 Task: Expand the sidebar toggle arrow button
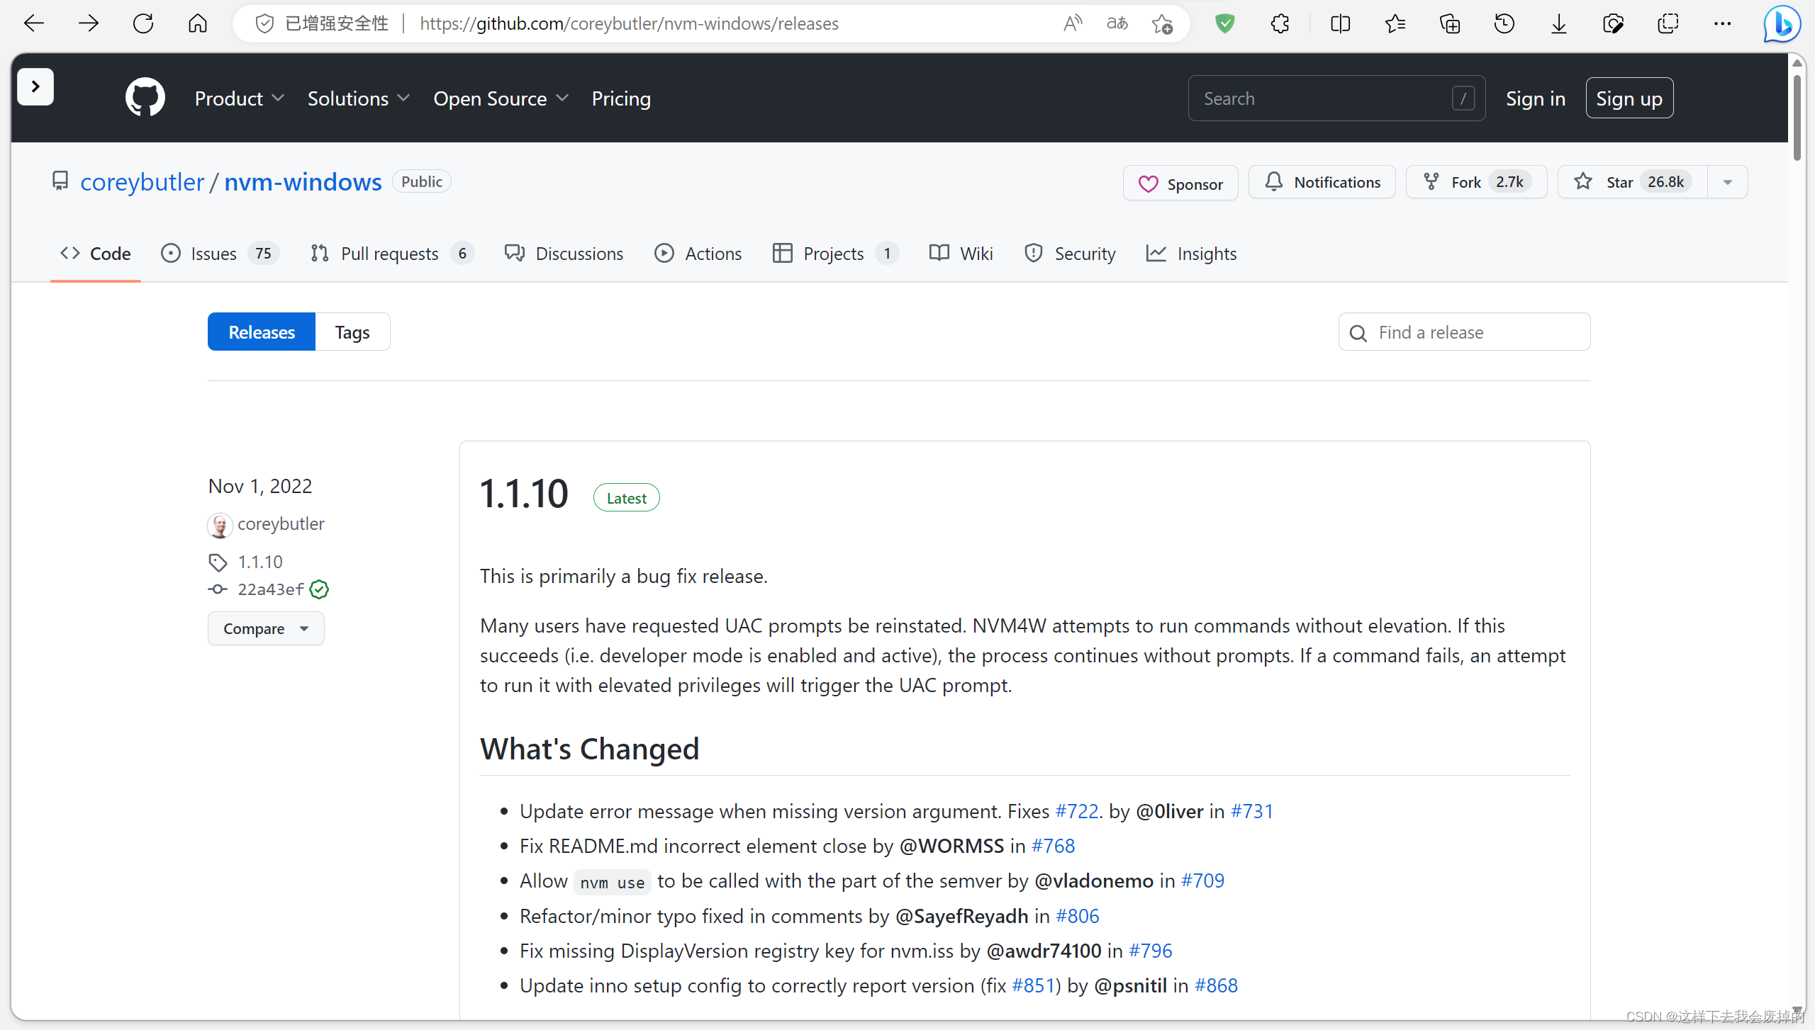click(x=35, y=86)
